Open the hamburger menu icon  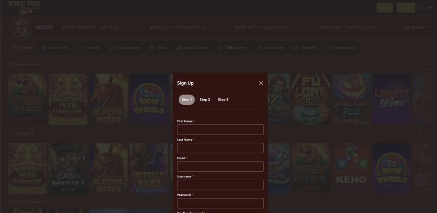pyautogui.click(x=431, y=8)
